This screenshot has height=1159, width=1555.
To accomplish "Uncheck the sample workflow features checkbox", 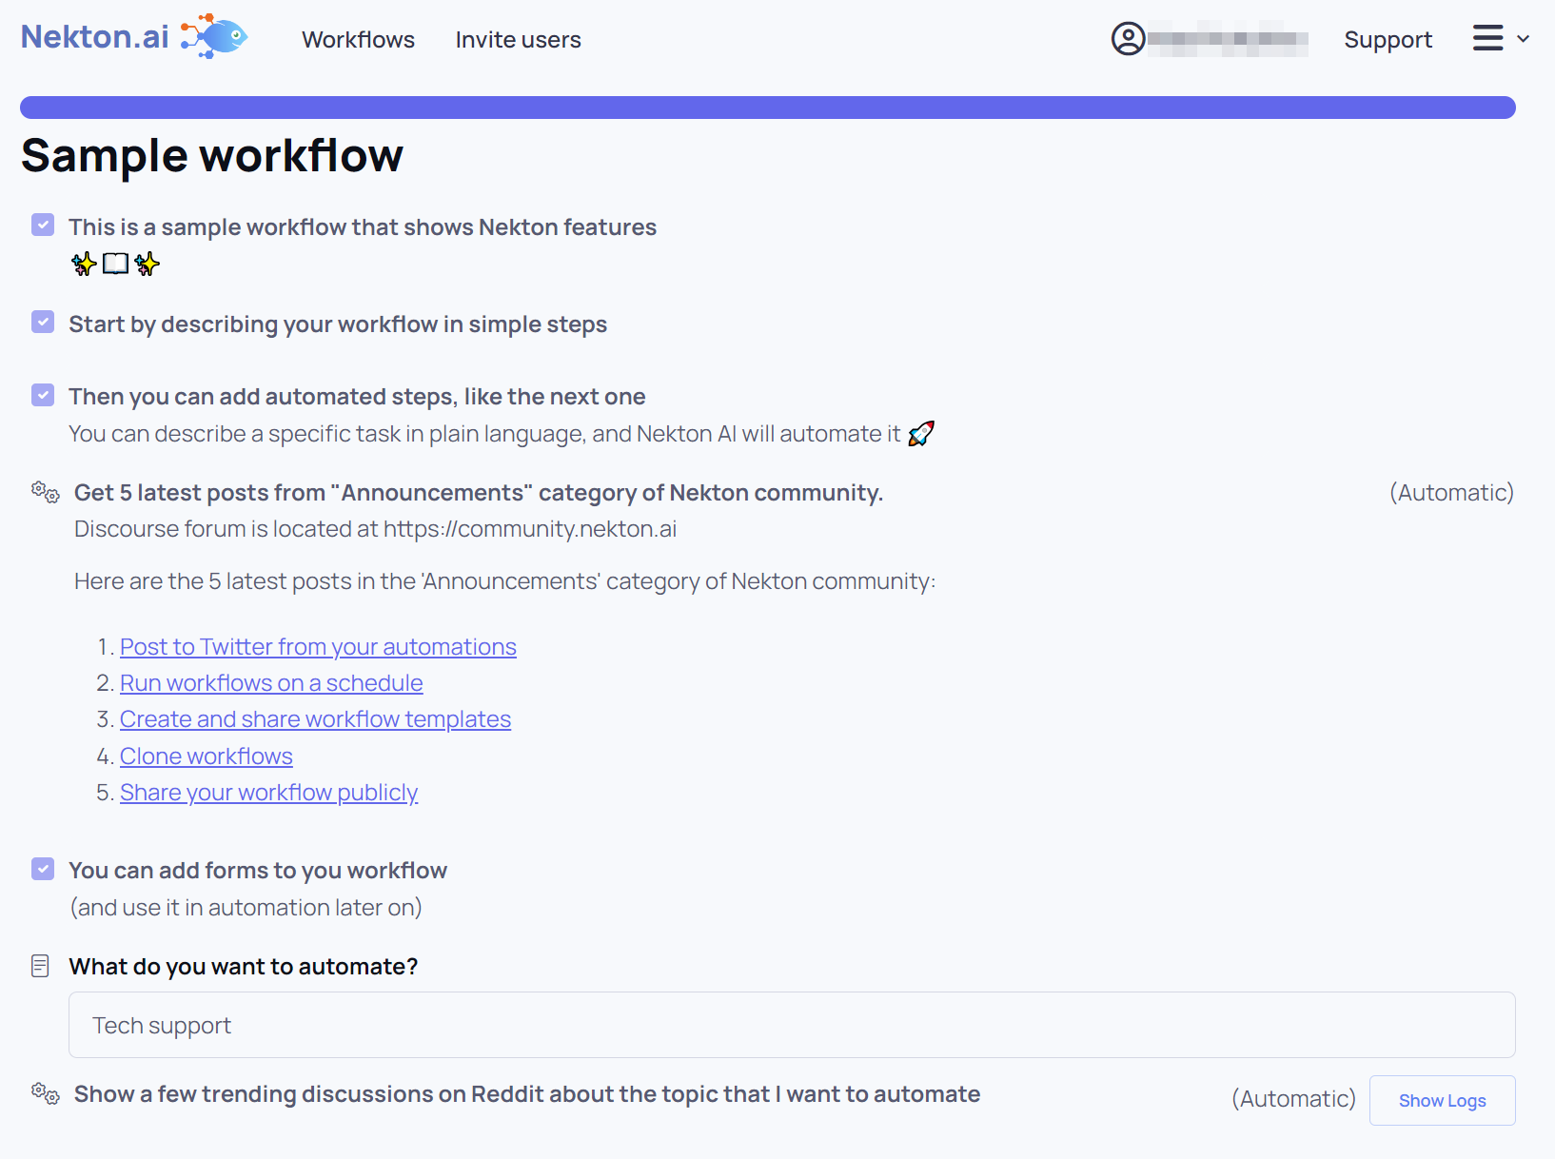I will click(x=43, y=226).
